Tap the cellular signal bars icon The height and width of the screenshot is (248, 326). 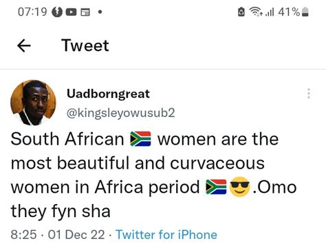click(270, 12)
